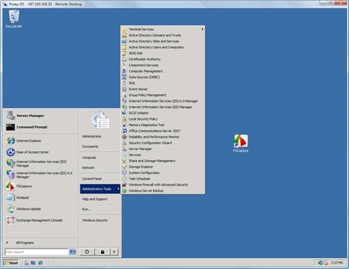
Task: Open Control Panel
Action: click(91, 179)
